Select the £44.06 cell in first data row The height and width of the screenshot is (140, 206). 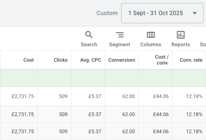click(161, 97)
